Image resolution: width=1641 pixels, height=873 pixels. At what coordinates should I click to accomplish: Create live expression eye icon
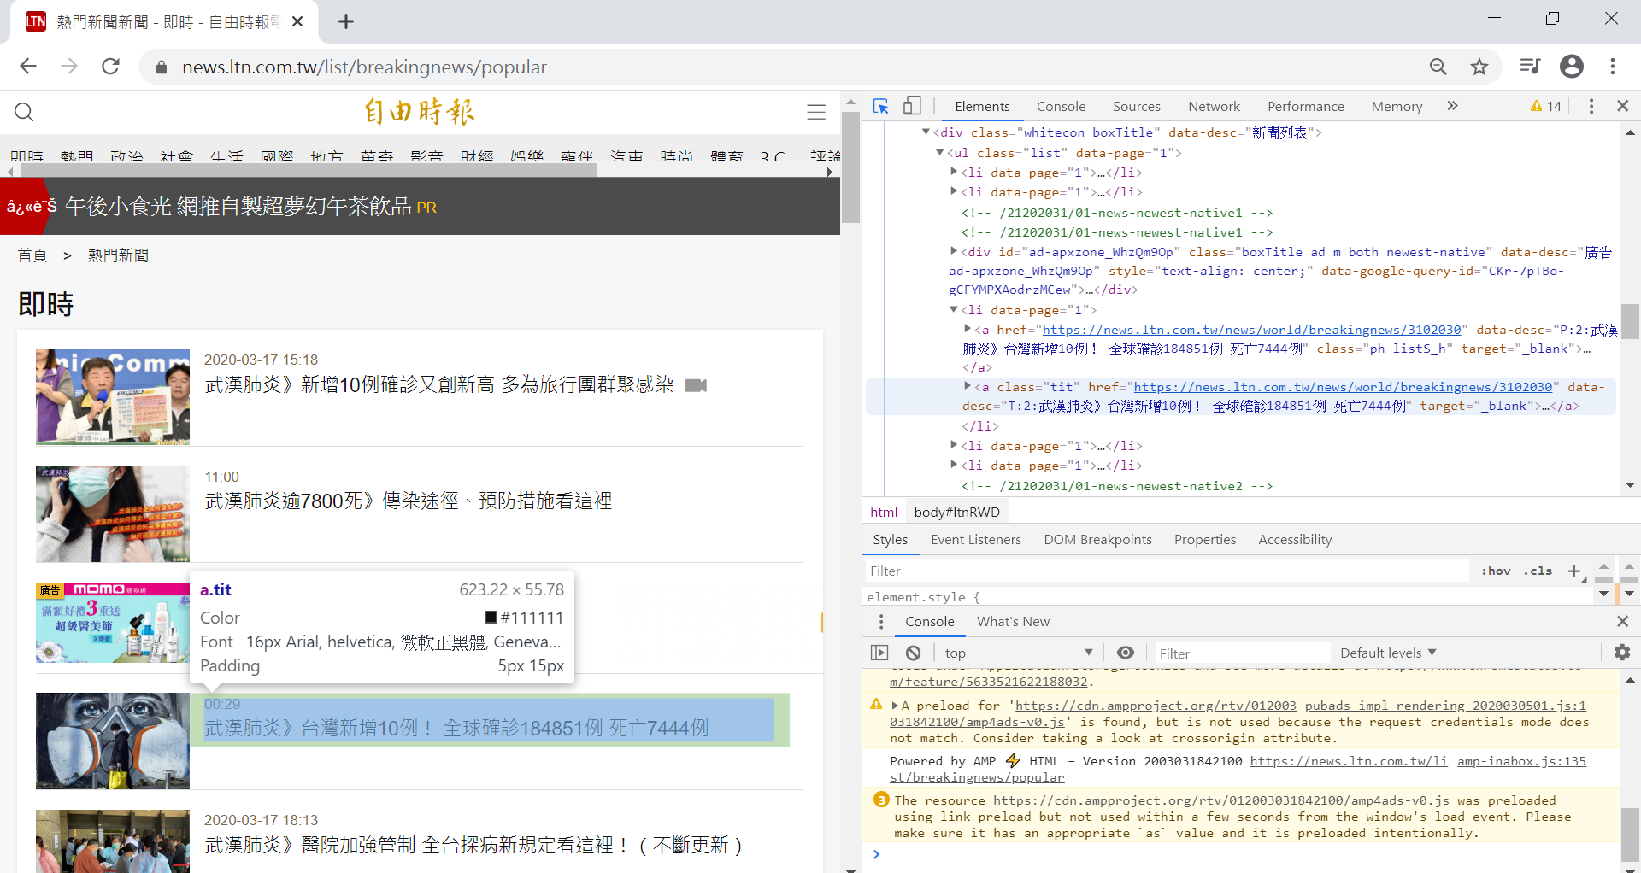(x=1126, y=653)
